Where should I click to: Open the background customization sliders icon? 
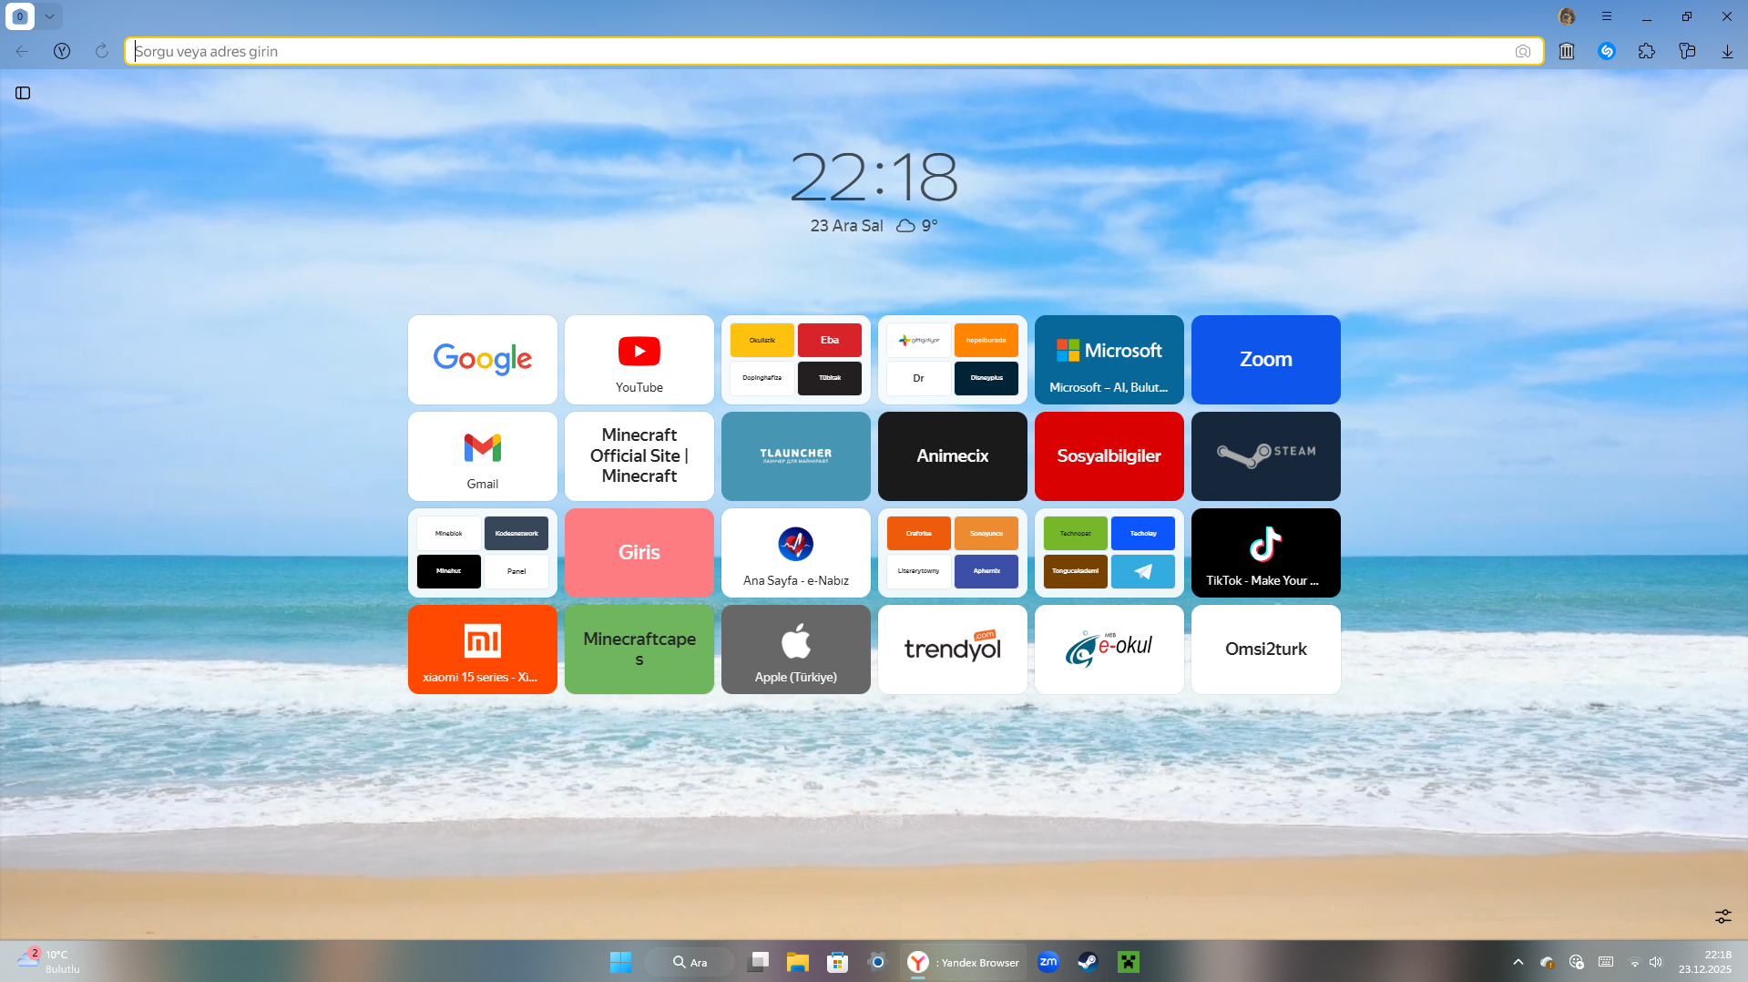click(x=1723, y=916)
